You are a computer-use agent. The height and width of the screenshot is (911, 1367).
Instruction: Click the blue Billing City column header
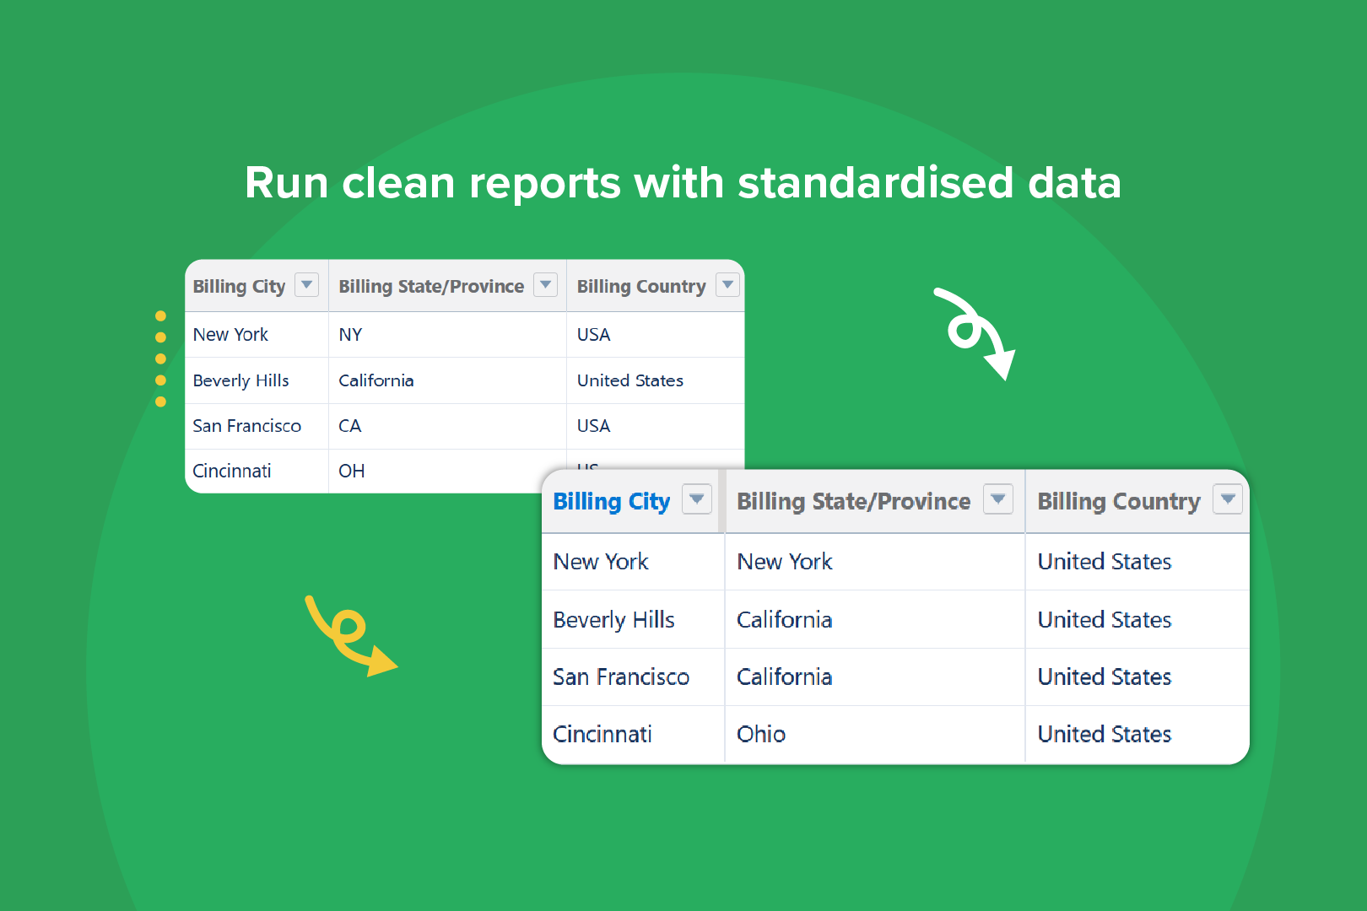(611, 501)
